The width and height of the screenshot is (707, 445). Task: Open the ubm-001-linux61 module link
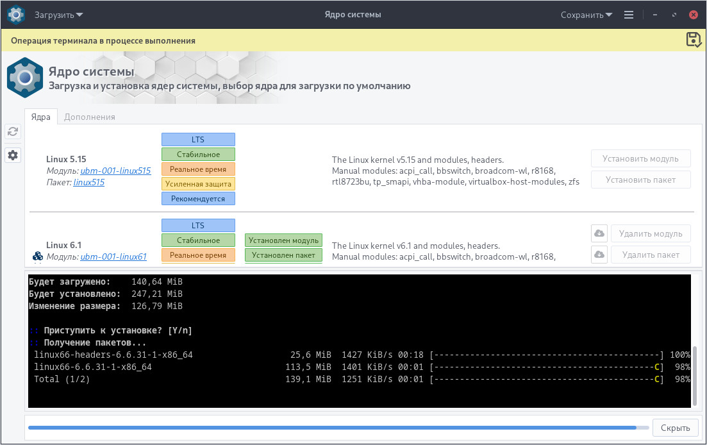[x=113, y=256]
